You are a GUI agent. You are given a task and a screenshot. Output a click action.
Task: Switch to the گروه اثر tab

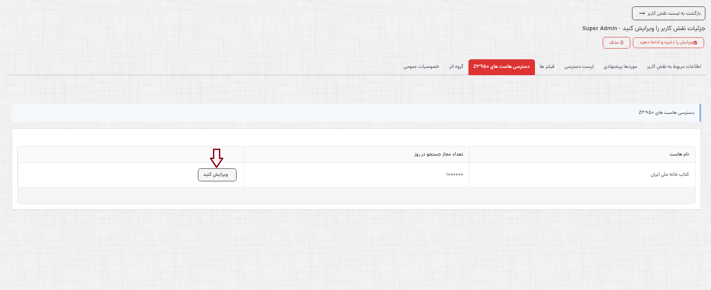click(456, 67)
